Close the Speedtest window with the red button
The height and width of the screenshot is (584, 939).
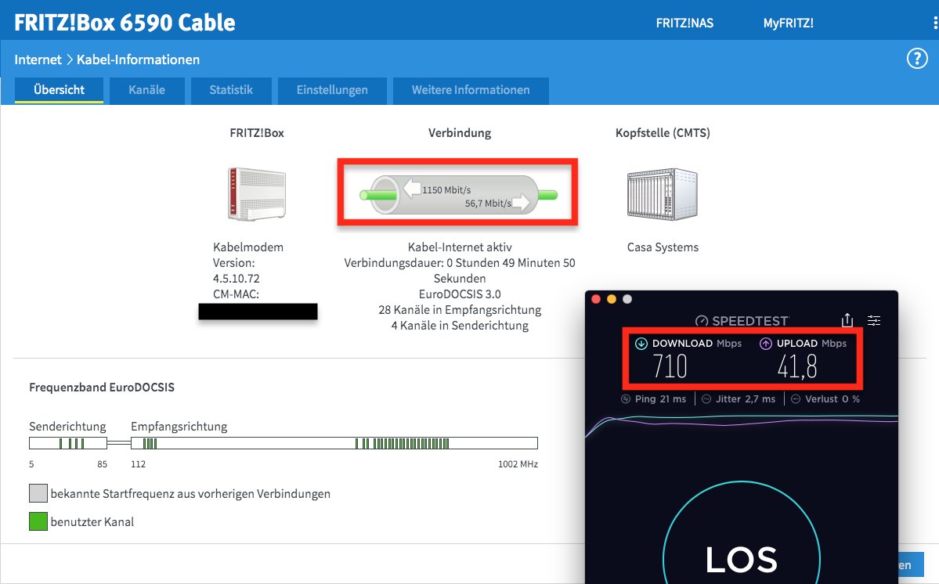(596, 299)
